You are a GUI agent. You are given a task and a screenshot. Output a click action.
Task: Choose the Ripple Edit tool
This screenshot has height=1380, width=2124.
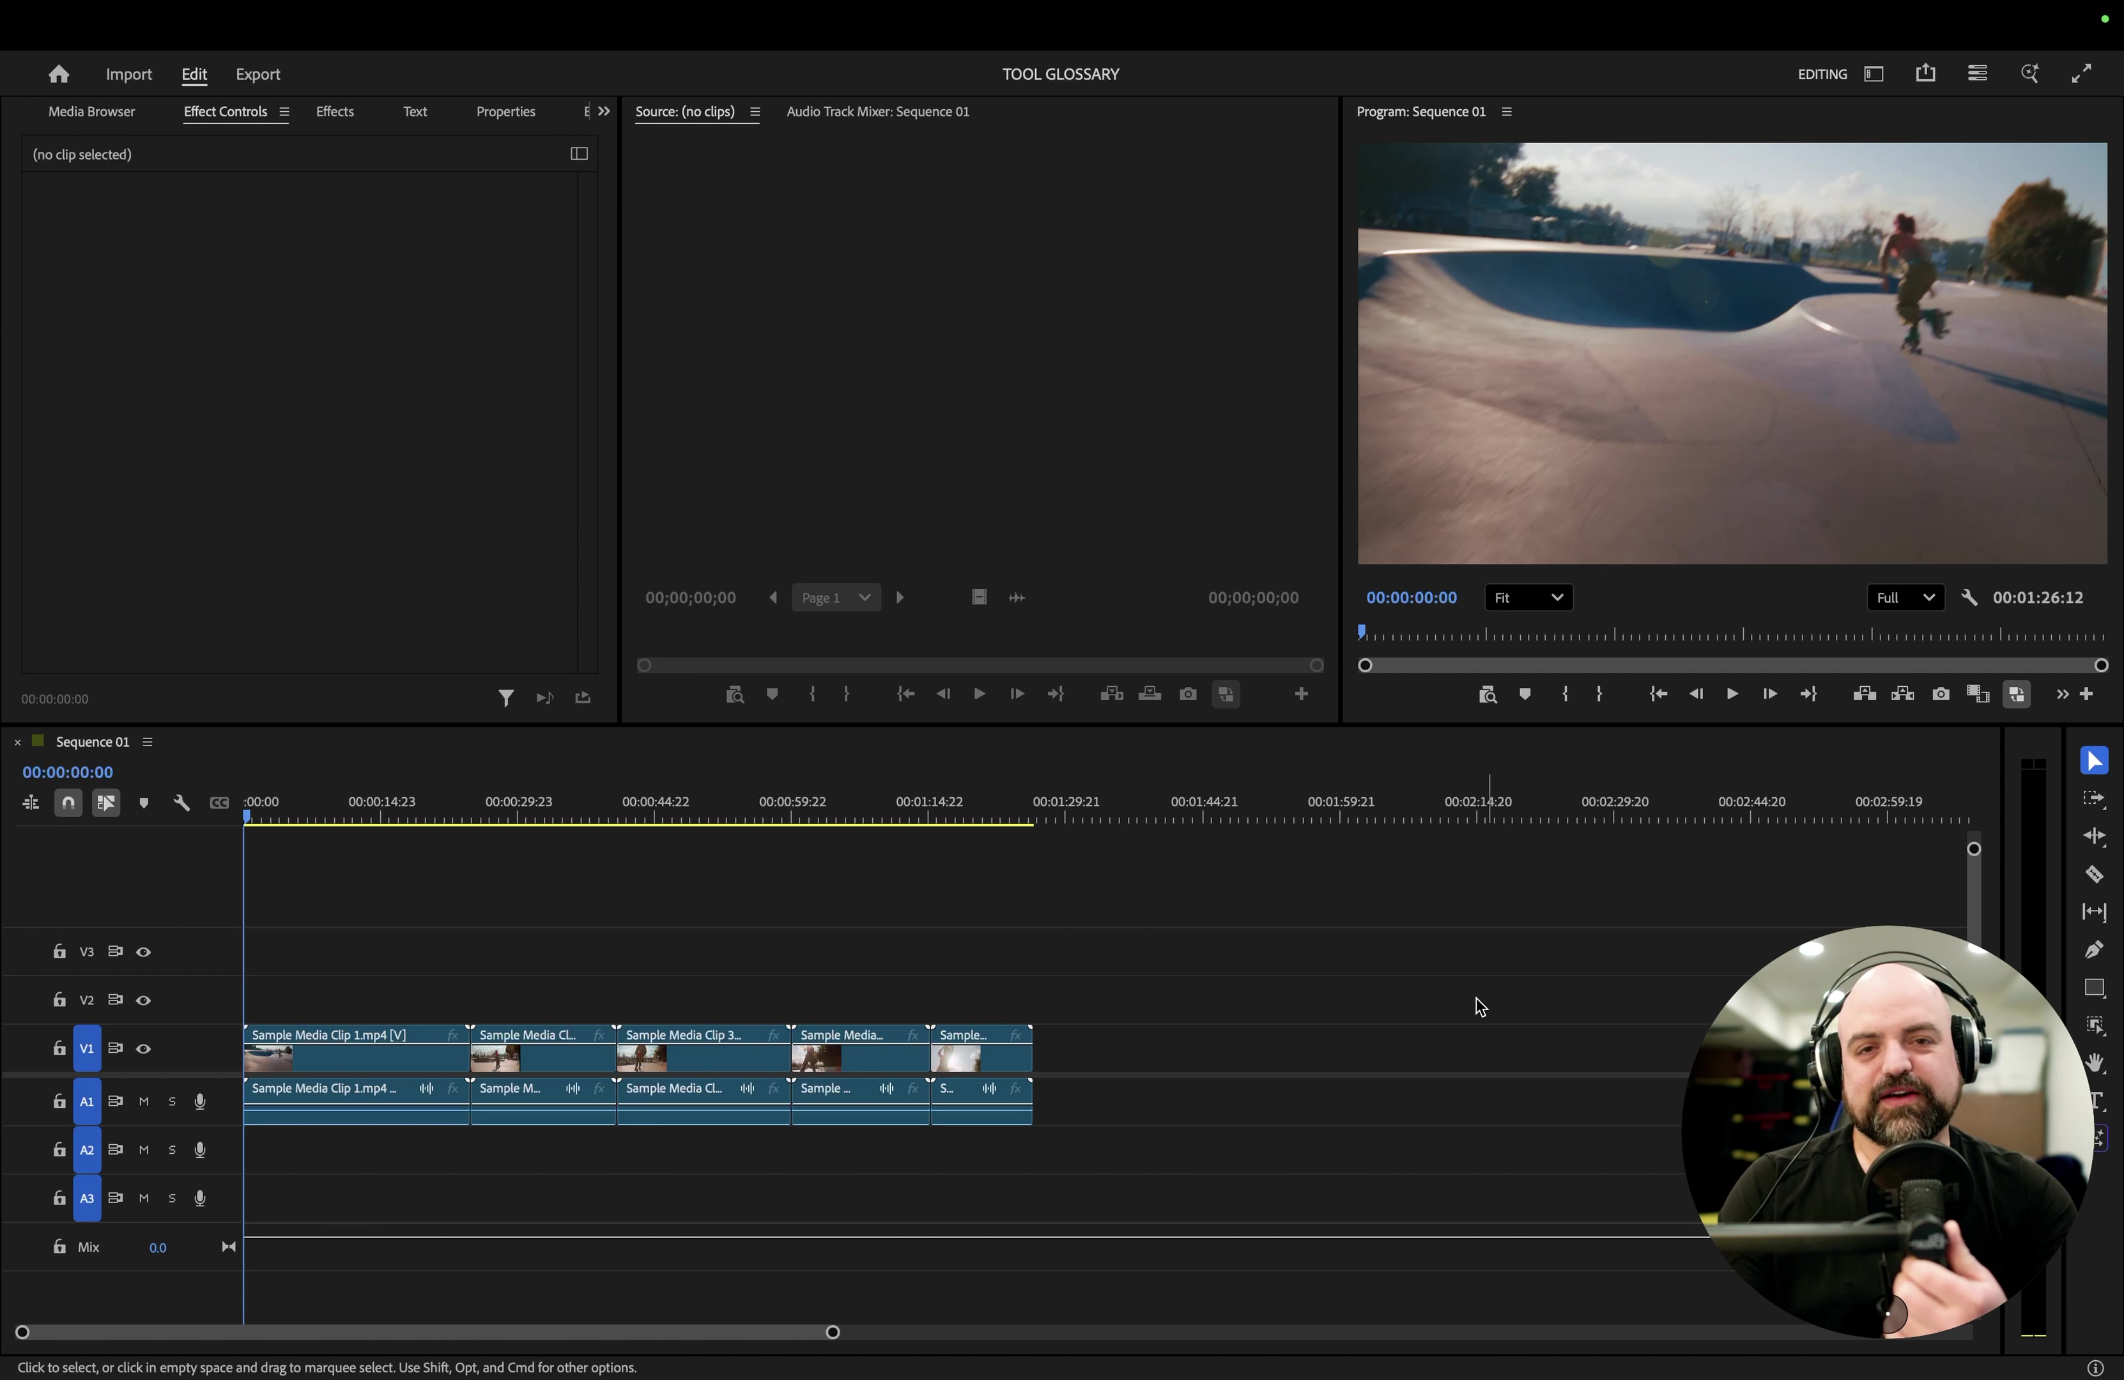point(2094,837)
